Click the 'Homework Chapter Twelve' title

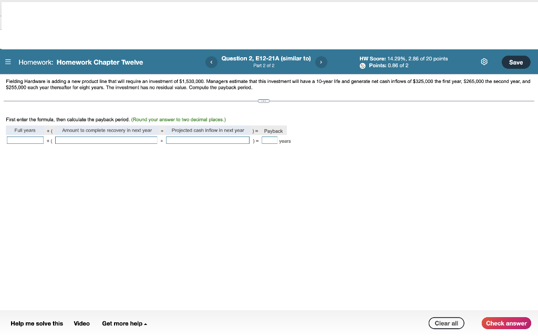[100, 62]
